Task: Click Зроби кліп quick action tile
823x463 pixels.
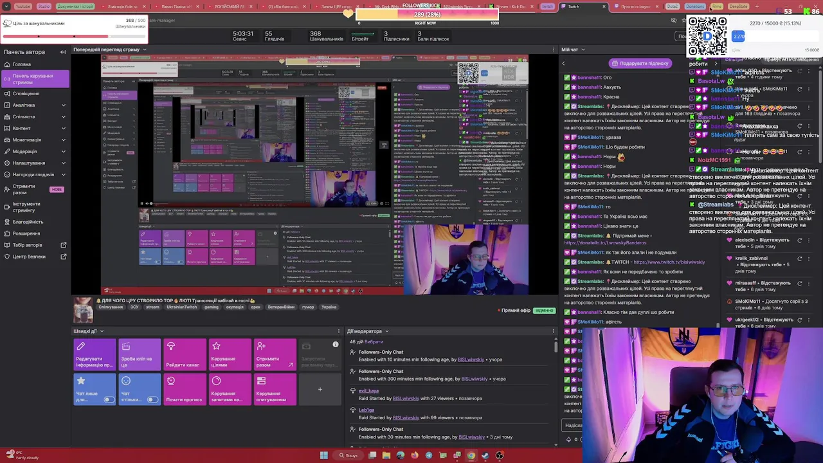Action: (x=140, y=354)
